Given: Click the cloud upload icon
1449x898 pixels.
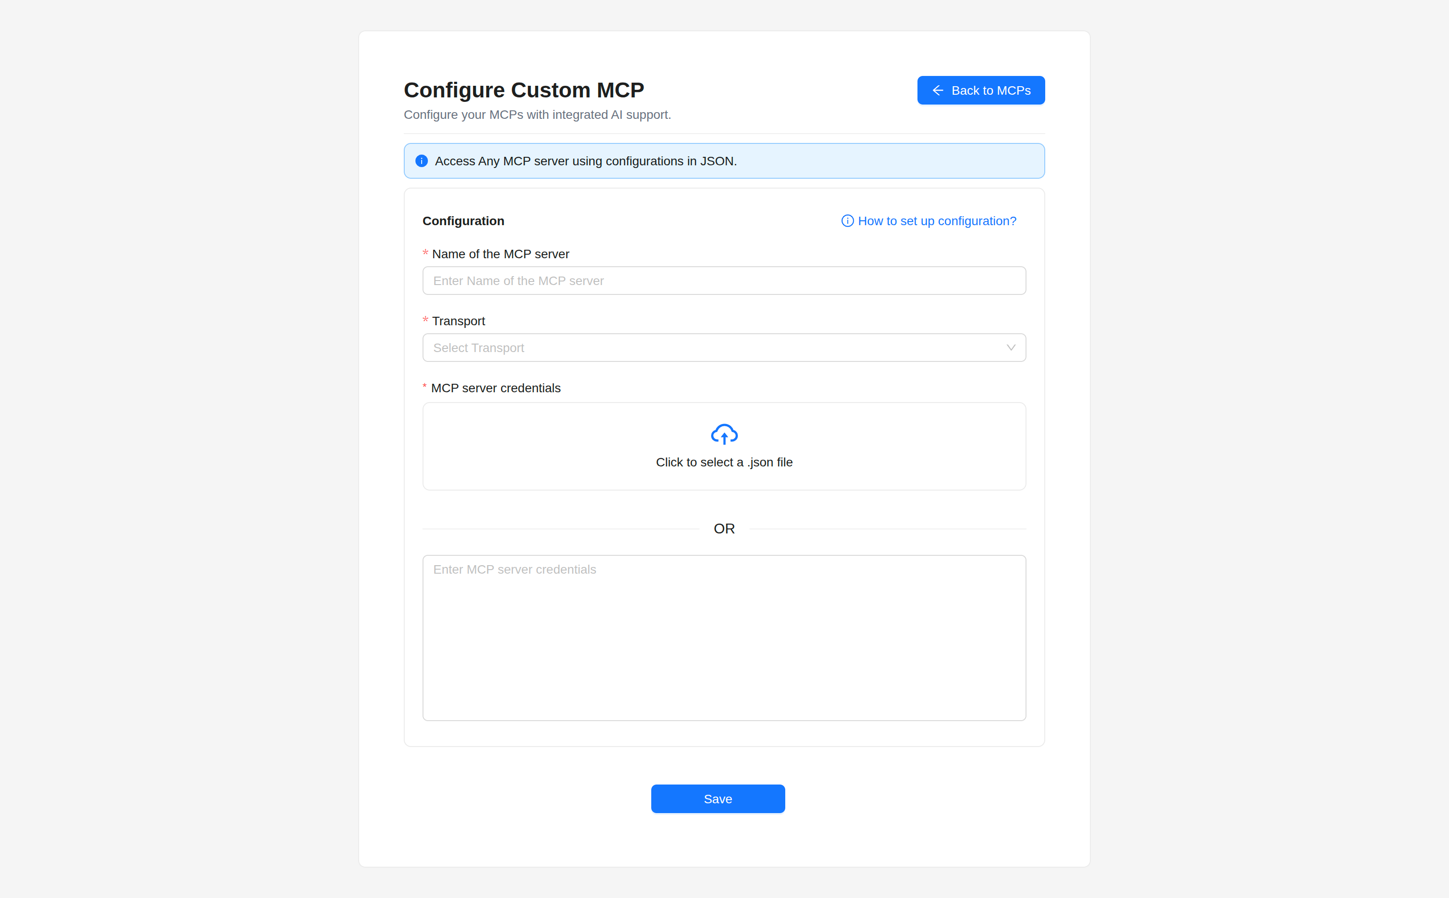Looking at the screenshot, I should point(724,434).
